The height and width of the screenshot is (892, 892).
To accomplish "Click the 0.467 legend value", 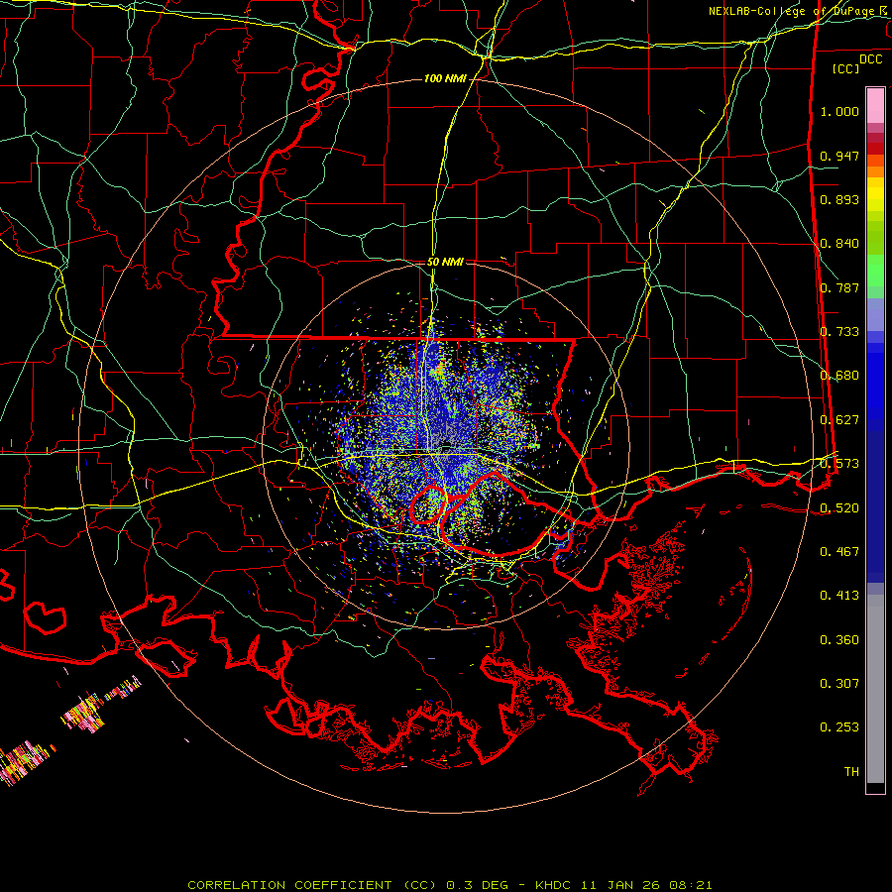I will pos(839,551).
